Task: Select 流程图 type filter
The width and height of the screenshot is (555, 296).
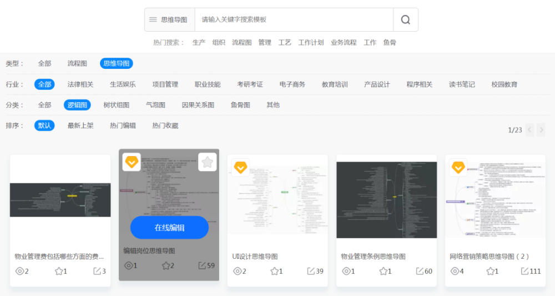Action: (x=77, y=63)
